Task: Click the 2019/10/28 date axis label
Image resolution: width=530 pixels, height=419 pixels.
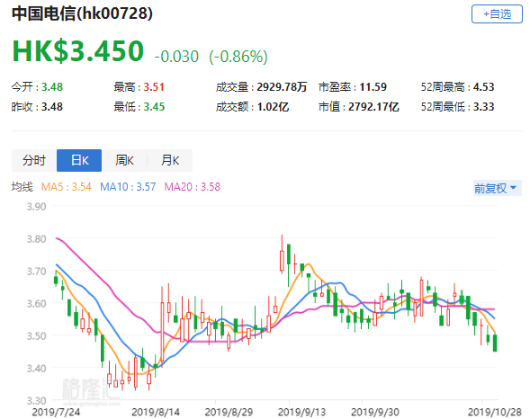Action: pos(495,412)
